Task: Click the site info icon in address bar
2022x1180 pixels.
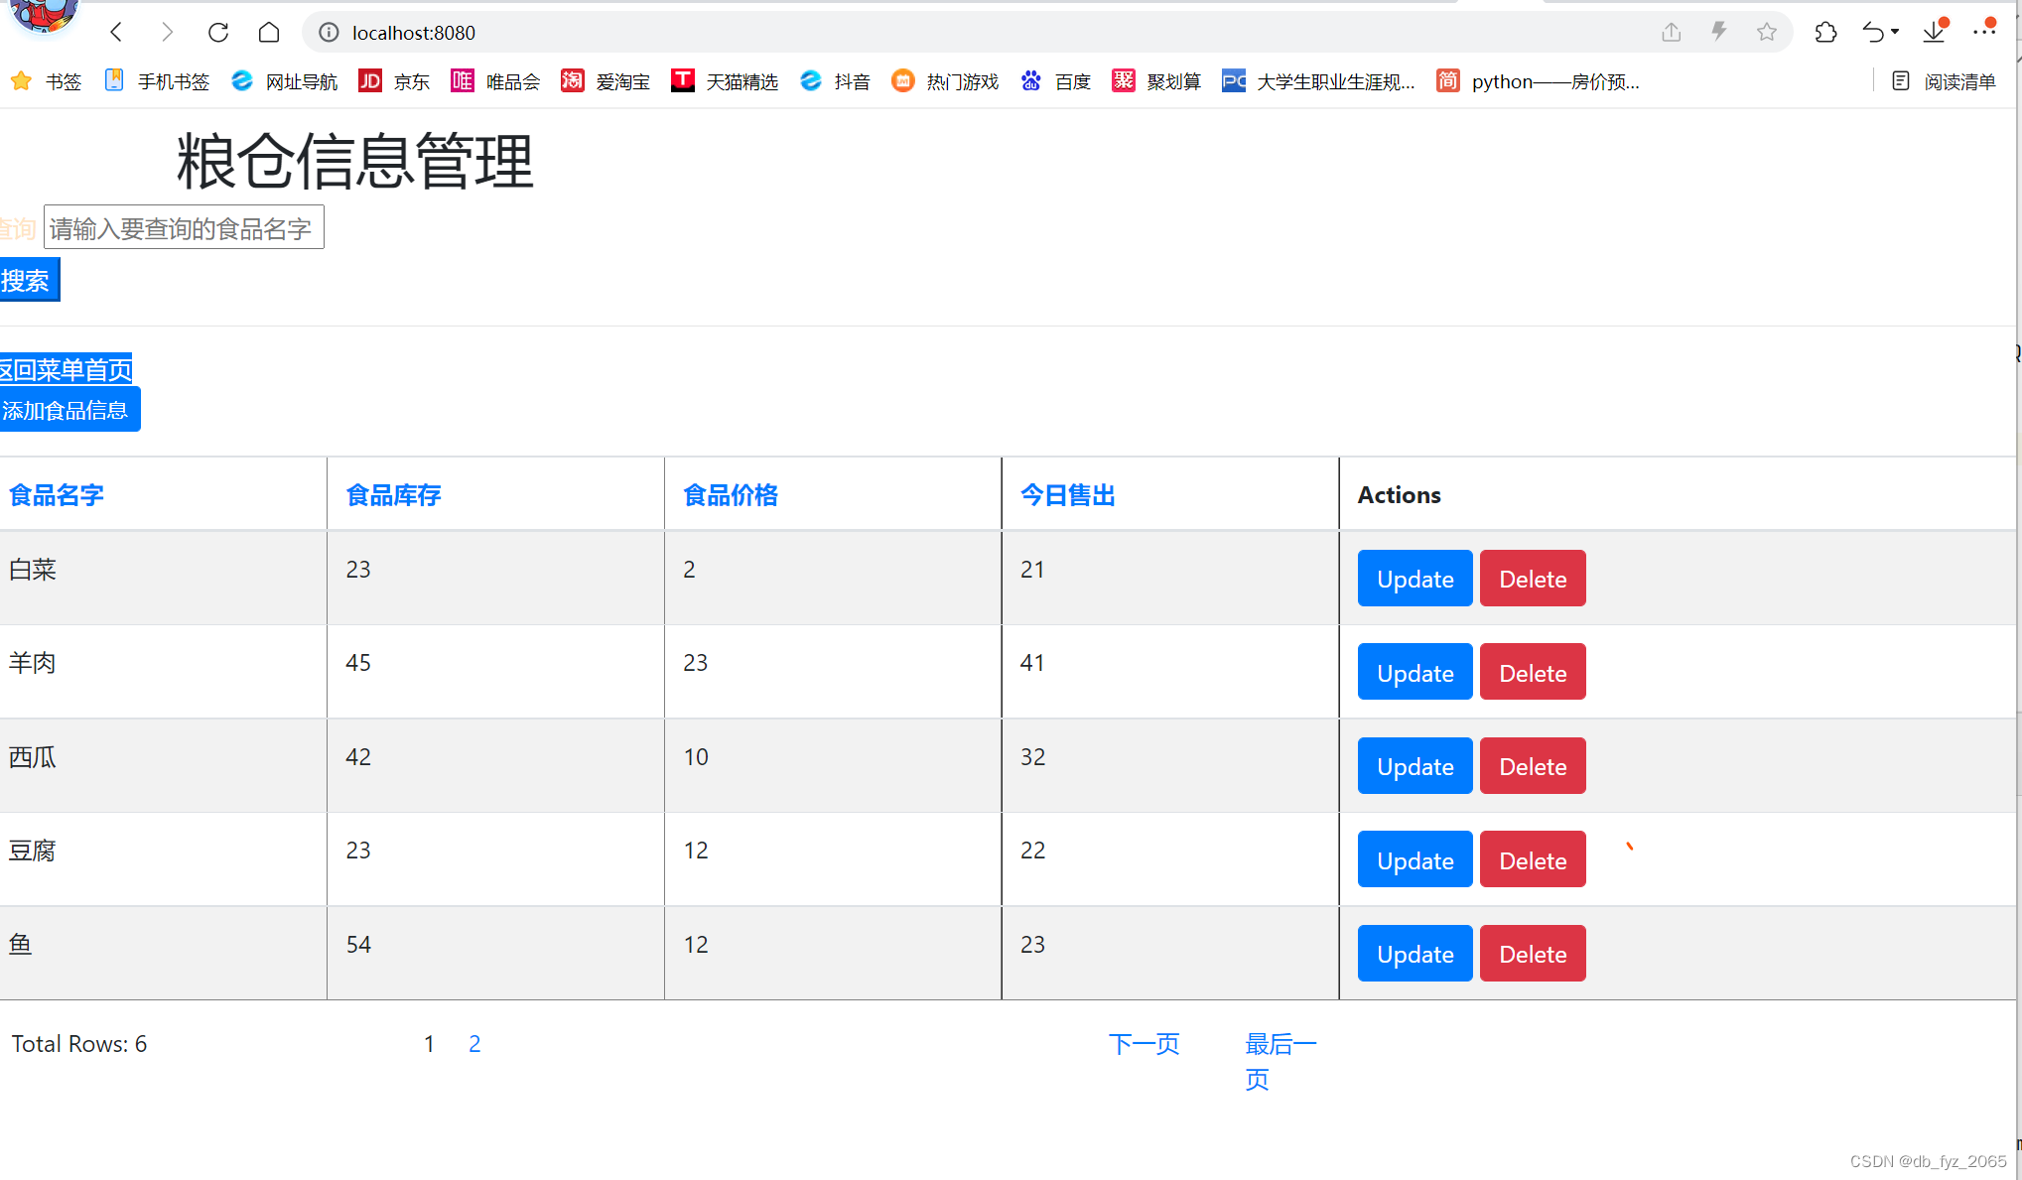Action: click(329, 33)
